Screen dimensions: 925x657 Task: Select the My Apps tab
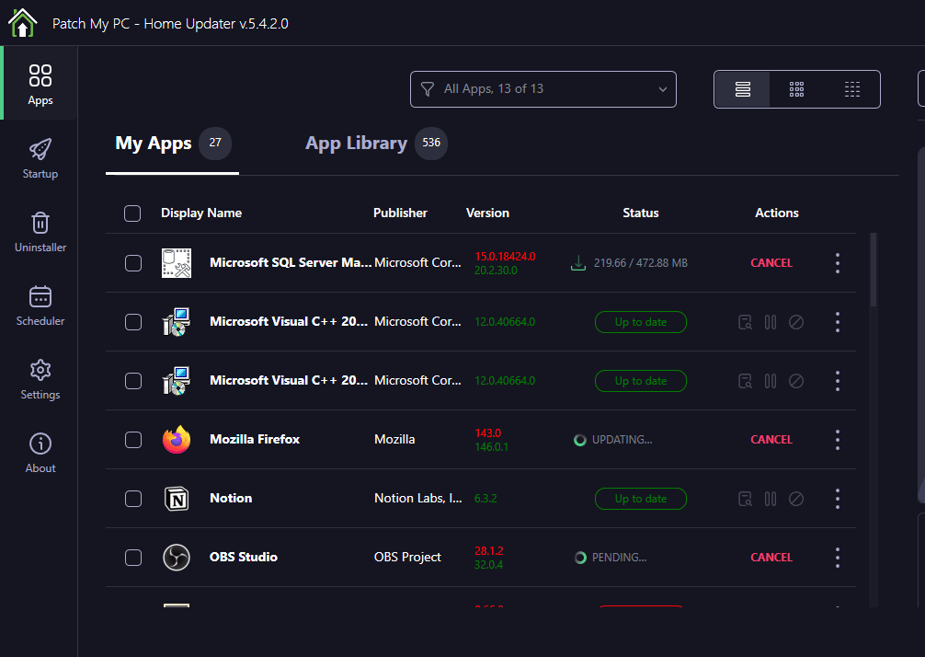coord(154,144)
